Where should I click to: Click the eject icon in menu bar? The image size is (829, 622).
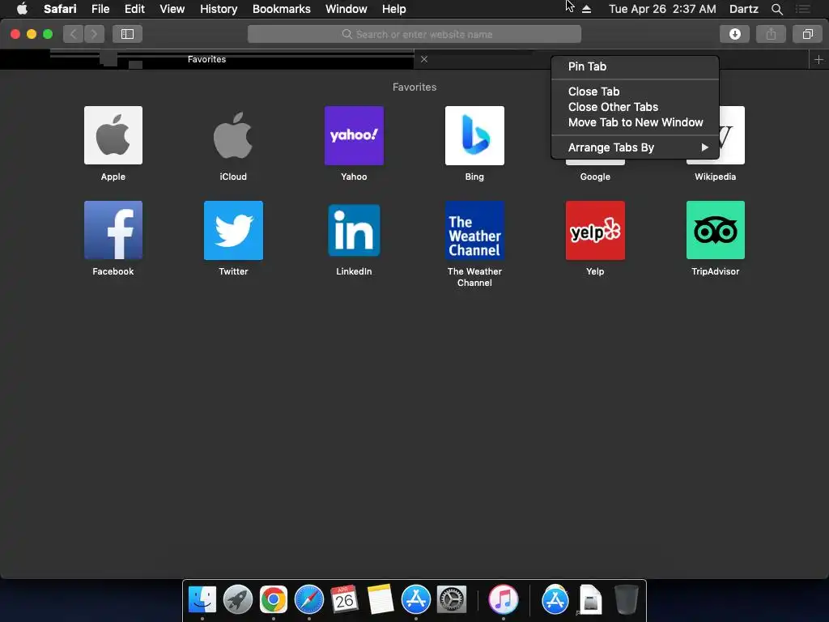pyautogui.click(x=586, y=9)
